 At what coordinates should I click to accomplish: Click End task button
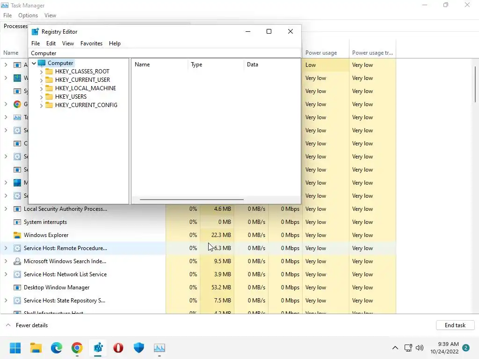pos(455,325)
